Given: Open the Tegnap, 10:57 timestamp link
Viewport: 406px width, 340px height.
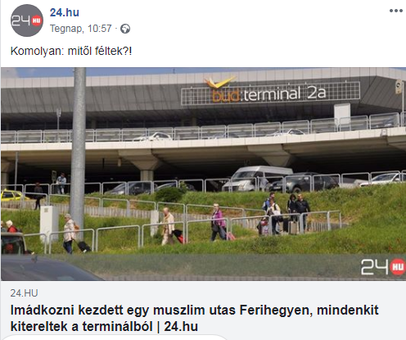Looking at the screenshot, I should (x=81, y=29).
